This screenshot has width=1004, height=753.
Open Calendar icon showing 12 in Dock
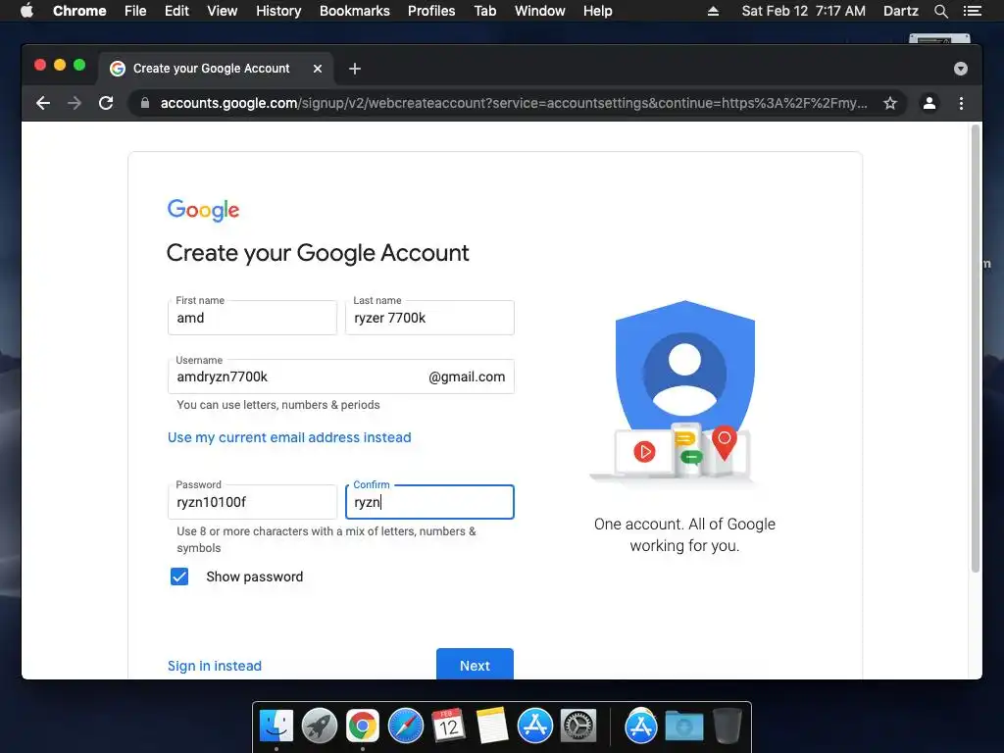coord(448,727)
